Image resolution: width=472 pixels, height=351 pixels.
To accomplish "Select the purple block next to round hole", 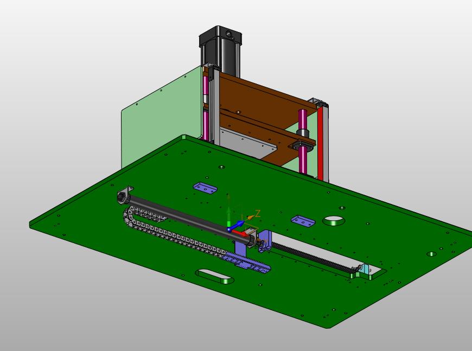I will point(303,221).
